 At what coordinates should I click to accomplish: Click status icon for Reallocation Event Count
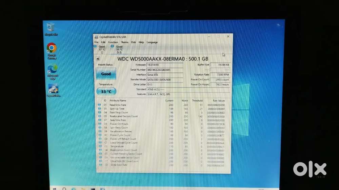tap(100, 150)
